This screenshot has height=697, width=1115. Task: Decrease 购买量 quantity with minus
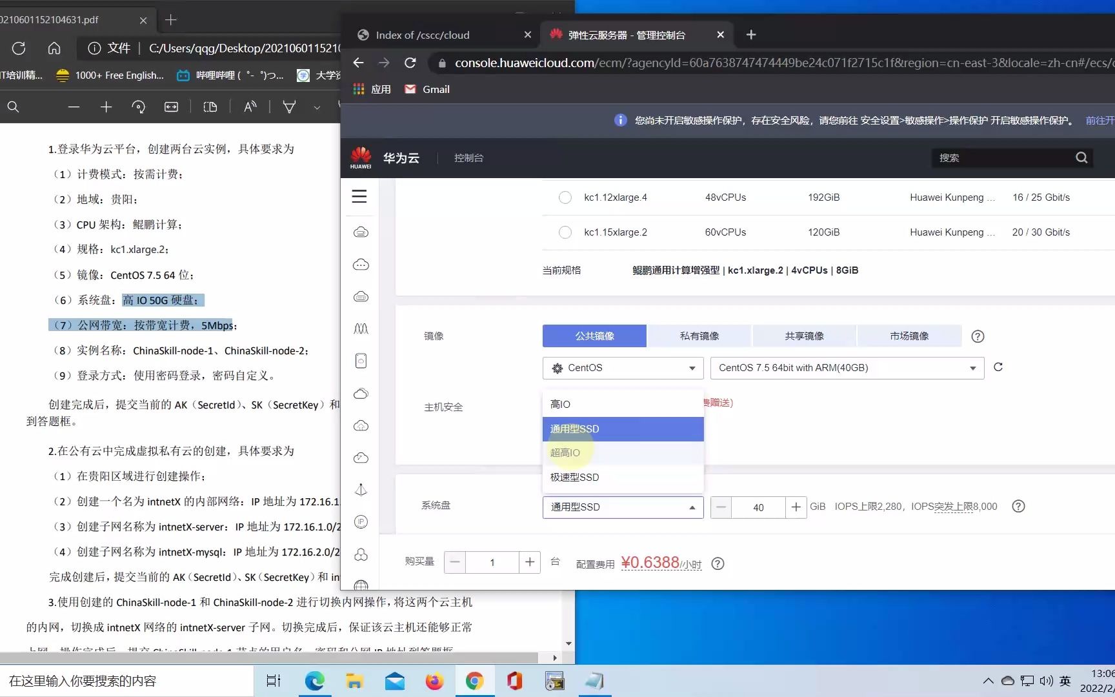click(455, 562)
